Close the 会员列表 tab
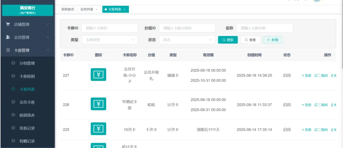Viewport: 343px width, 148px height. (x=97, y=9)
